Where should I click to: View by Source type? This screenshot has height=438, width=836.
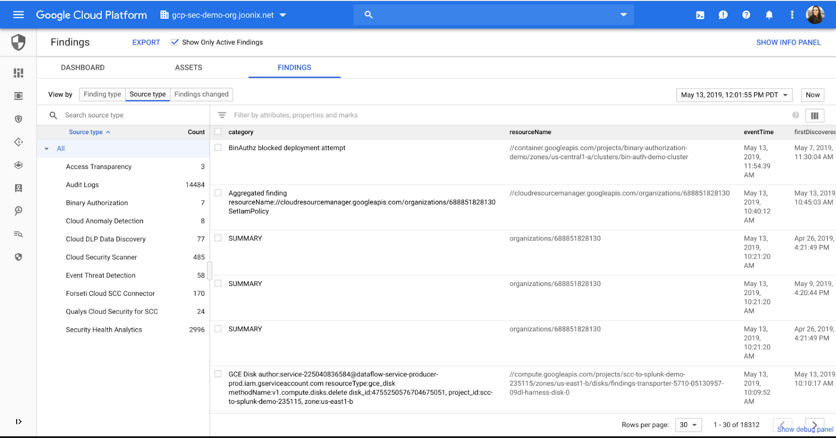click(148, 94)
